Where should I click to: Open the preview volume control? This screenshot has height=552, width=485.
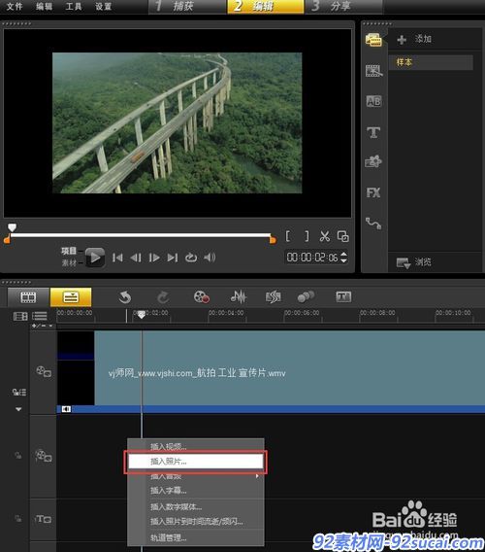[210, 258]
